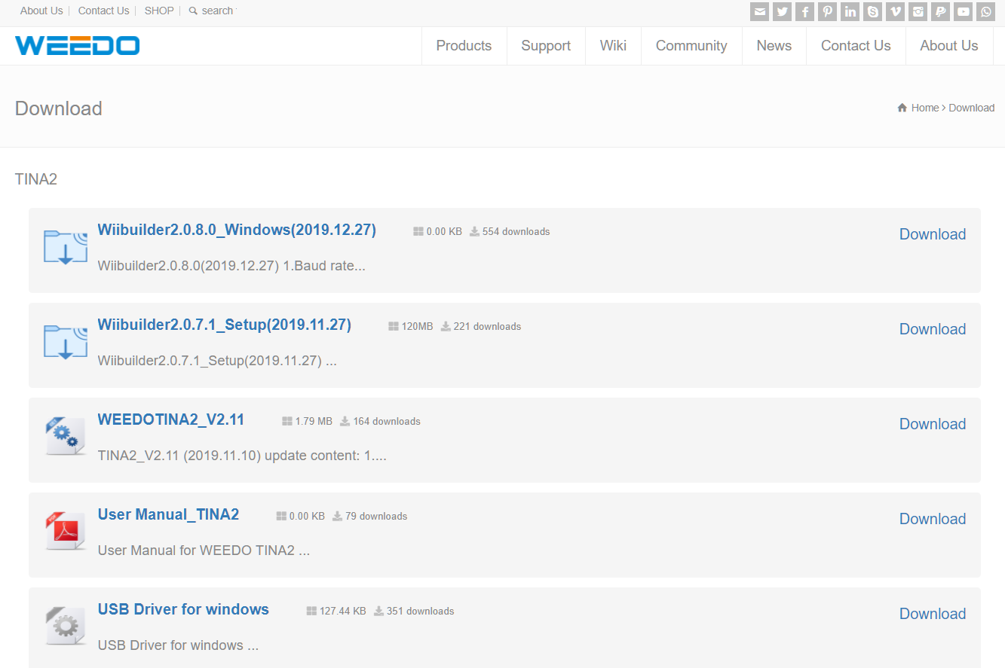Click the search magnifier icon
The height and width of the screenshot is (668, 1005).
(x=193, y=11)
